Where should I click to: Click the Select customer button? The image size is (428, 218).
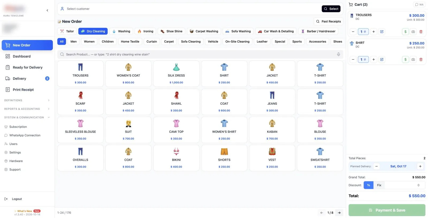pos(331,9)
